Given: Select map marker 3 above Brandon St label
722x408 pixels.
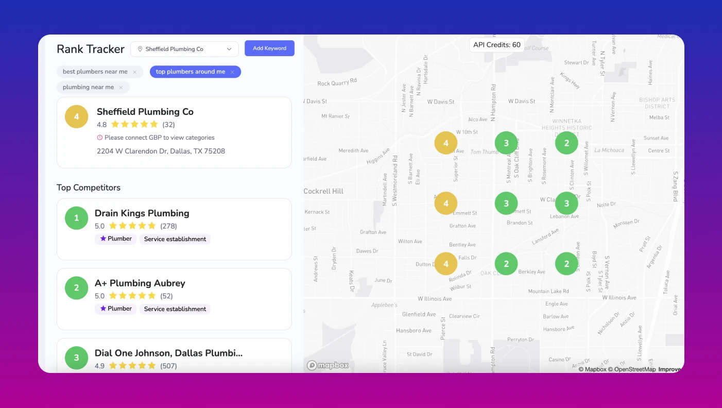Looking at the screenshot, I should click(506, 203).
